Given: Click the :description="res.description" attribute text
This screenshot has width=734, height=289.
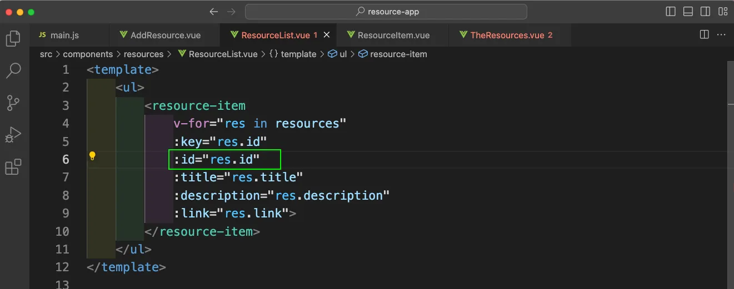Looking at the screenshot, I should tap(282, 195).
